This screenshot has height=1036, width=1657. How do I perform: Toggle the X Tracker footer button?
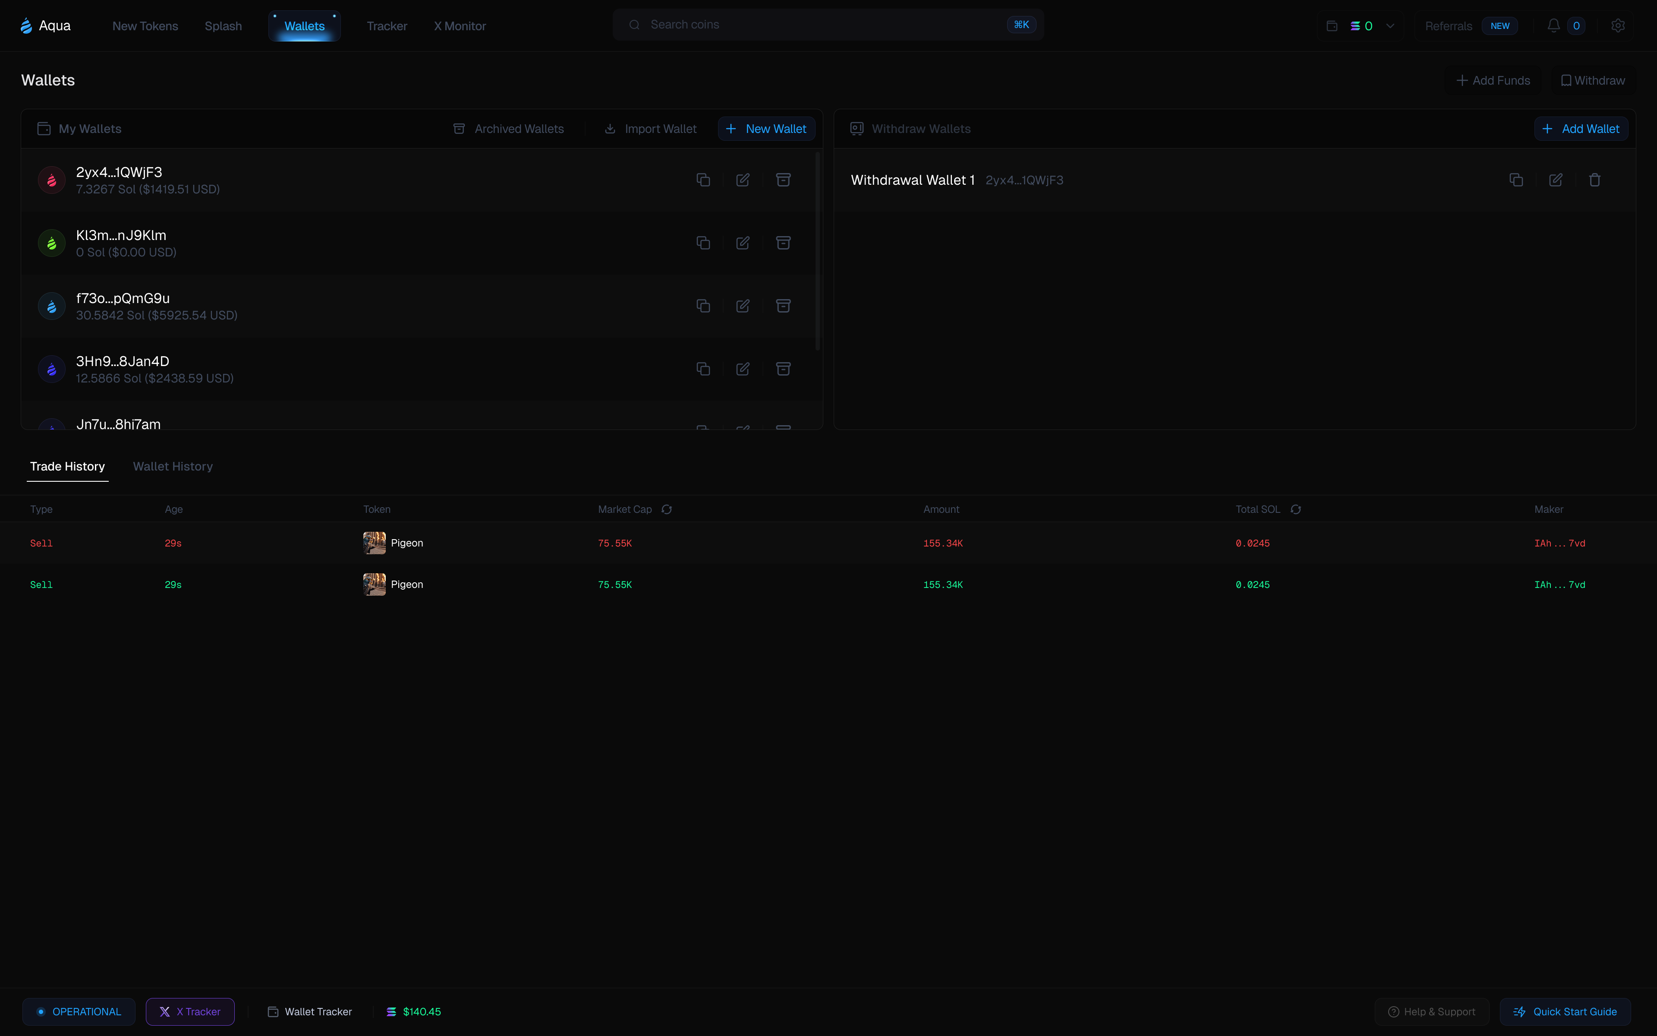click(190, 1011)
